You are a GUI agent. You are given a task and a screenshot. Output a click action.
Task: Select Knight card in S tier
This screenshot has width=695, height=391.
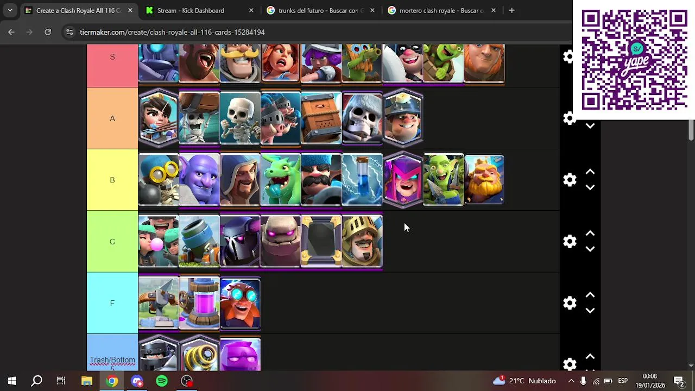[240, 64]
